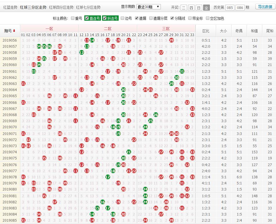Select green ball 26 in row 2019068
Screen dimensions: 276x224
coord(156,115)
